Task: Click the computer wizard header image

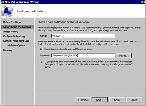Action: click(x=7, y=11)
